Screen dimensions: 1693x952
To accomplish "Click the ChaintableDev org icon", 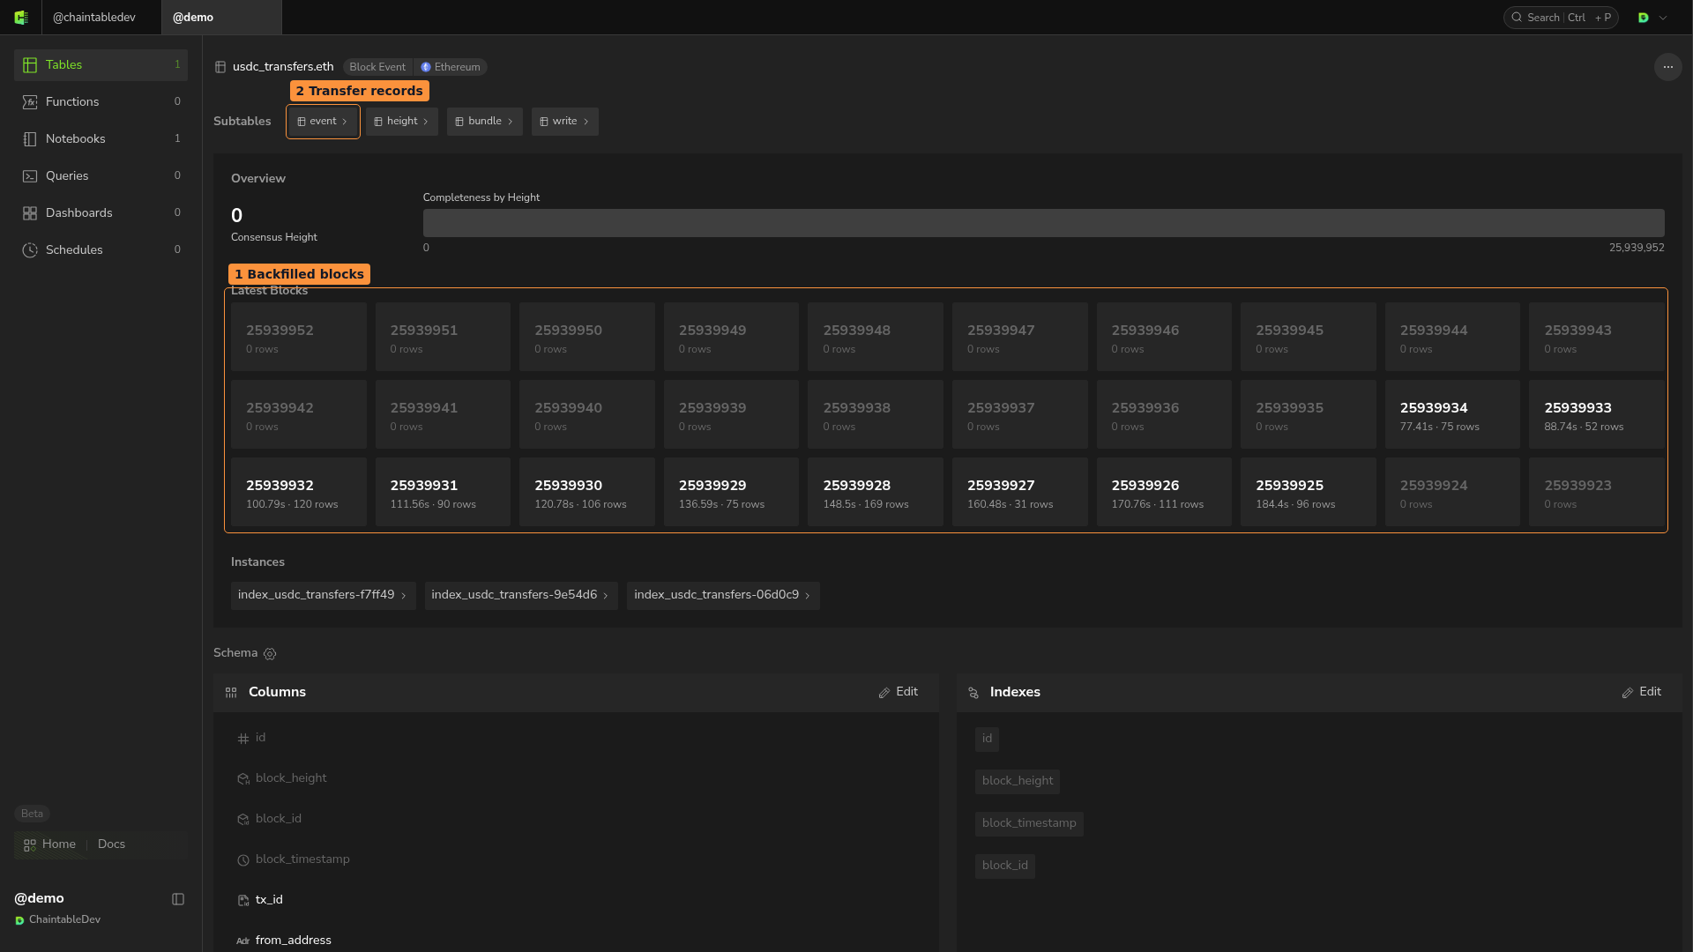I will coord(19,920).
